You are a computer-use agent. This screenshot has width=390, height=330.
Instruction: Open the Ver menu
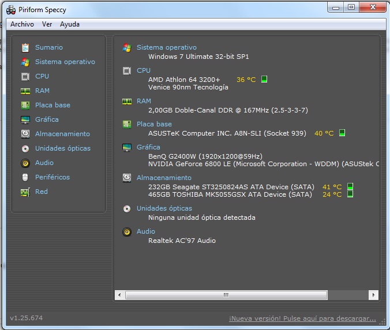[47, 24]
